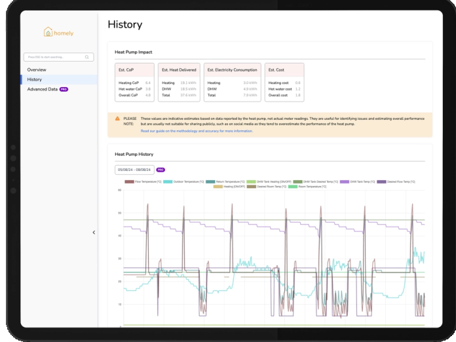Click the PRO badge beside Advanced Data
The image size is (456, 342).
click(64, 89)
